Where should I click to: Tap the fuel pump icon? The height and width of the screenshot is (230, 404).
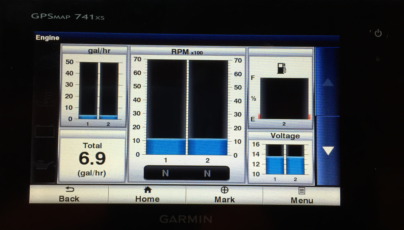tap(281, 68)
